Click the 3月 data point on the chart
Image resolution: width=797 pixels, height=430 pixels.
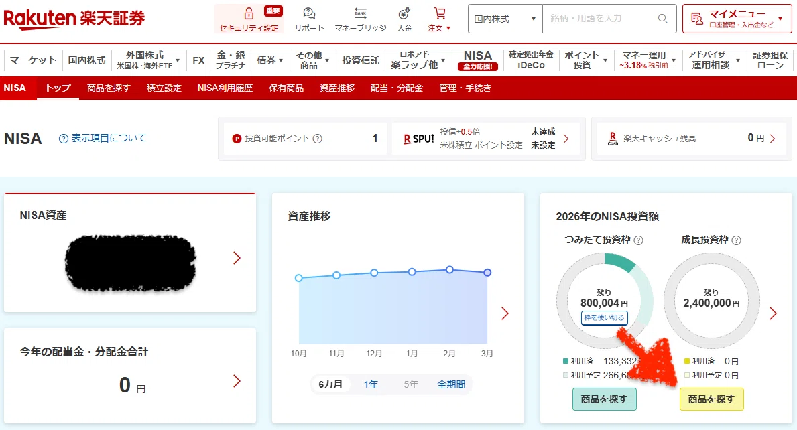[x=487, y=273]
